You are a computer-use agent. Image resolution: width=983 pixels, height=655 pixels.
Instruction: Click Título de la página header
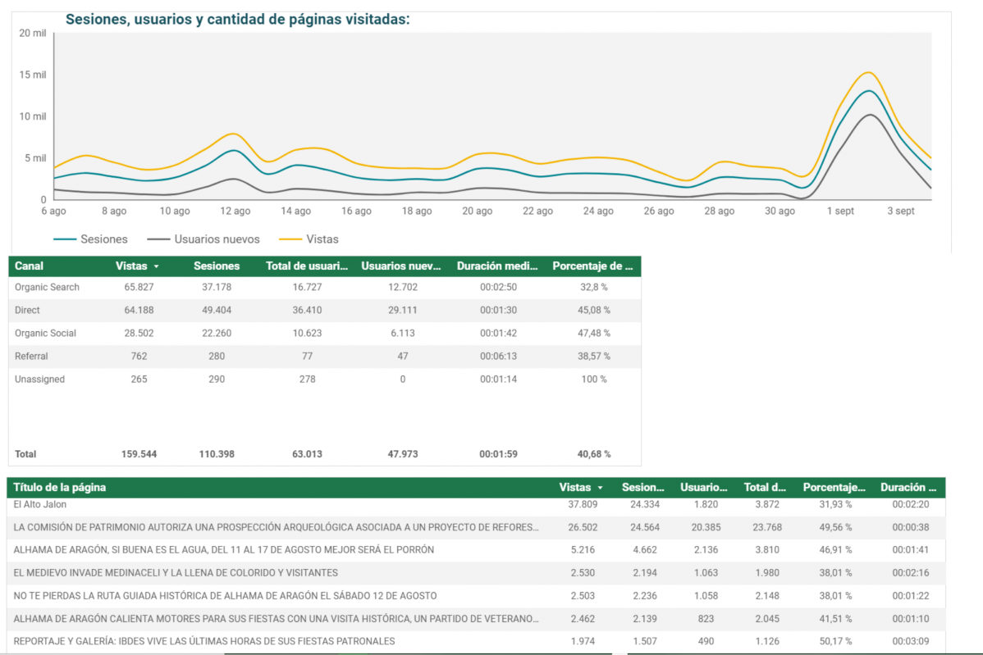(x=60, y=487)
